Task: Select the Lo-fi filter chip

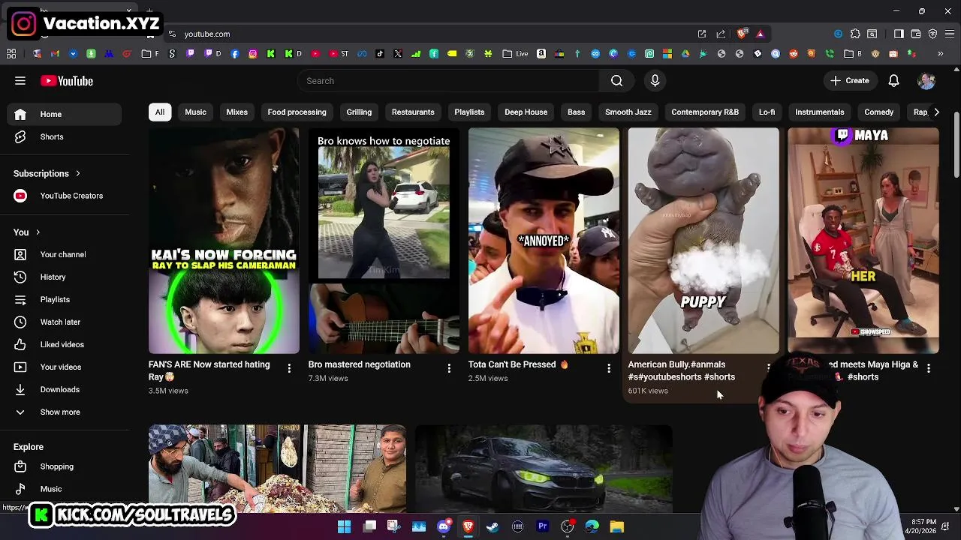Action: point(767,112)
